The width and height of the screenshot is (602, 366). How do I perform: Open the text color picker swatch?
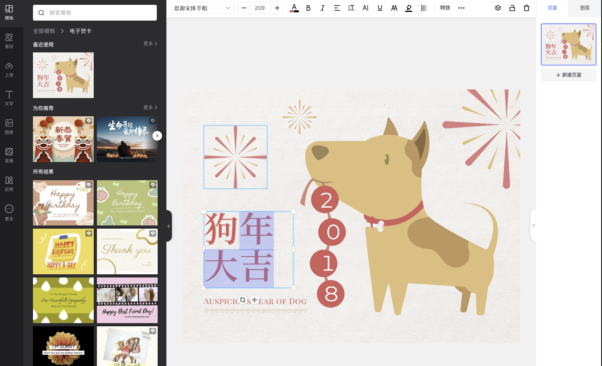294,8
